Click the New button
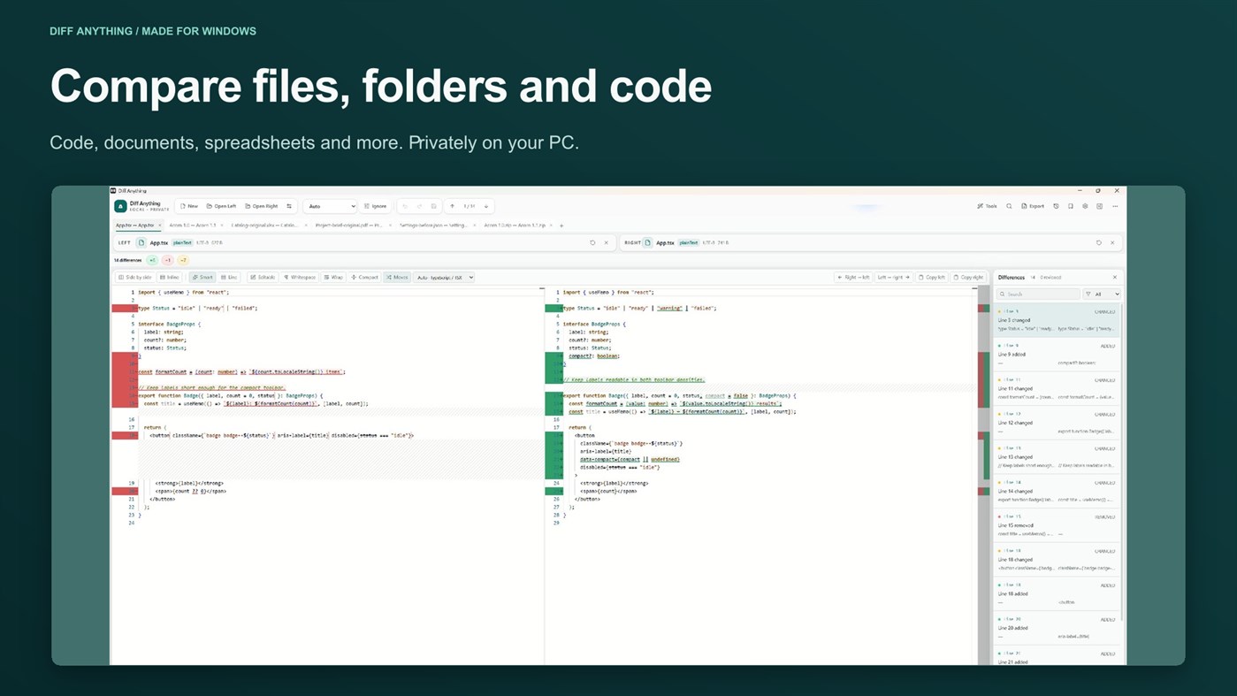The image size is (1237, 696). click(189, 206)
